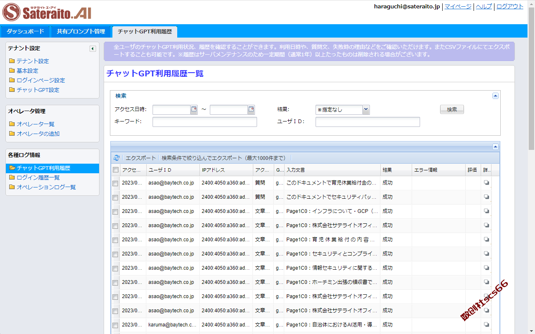Click ログアウト link
535x334 pixels.
click(x=510, y=6)
